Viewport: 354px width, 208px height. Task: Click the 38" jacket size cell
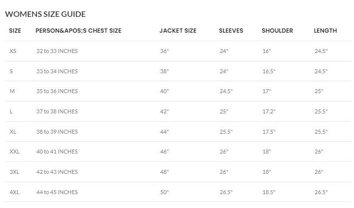click(x=165, y=71)
